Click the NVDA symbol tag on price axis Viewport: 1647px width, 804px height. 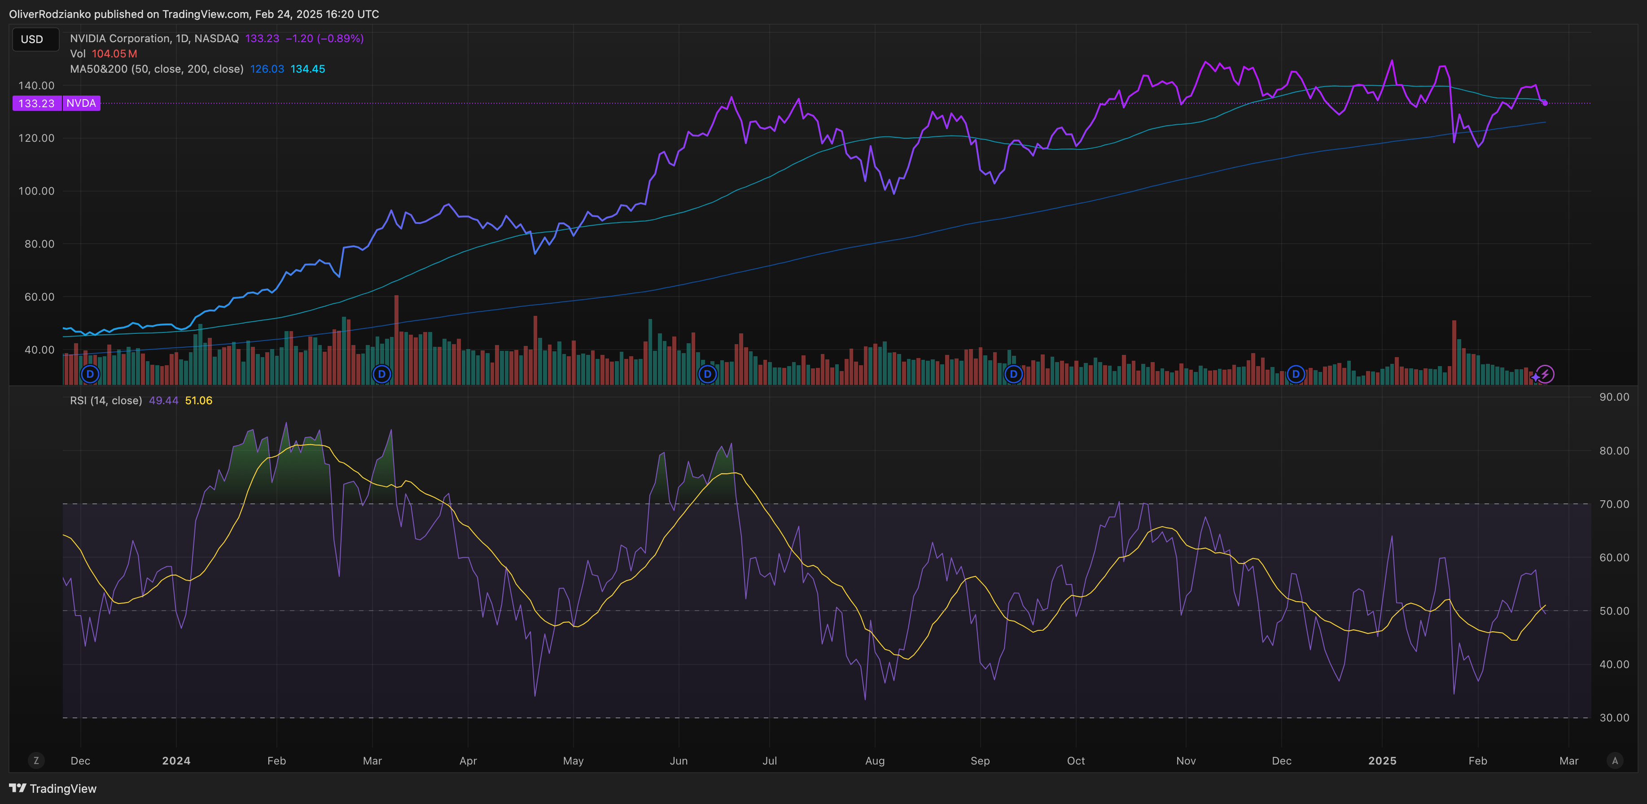[x=81, y=103]
